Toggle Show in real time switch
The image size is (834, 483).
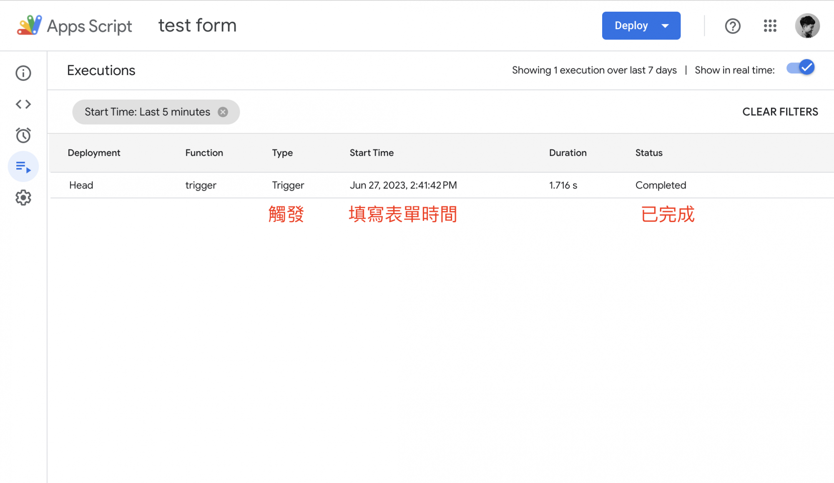(x=801, y=68)
